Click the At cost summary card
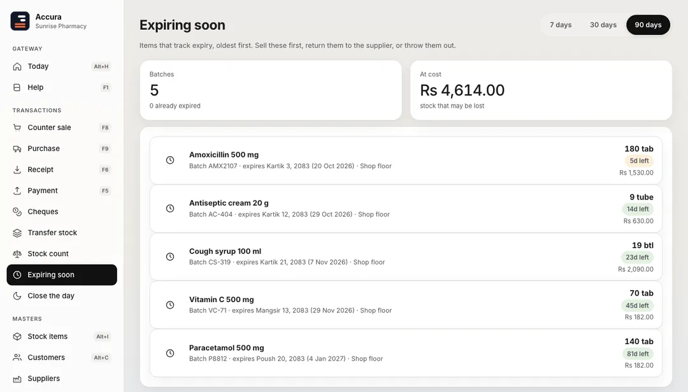Viewport: 688px width, 392px height. tap(541, 90)
